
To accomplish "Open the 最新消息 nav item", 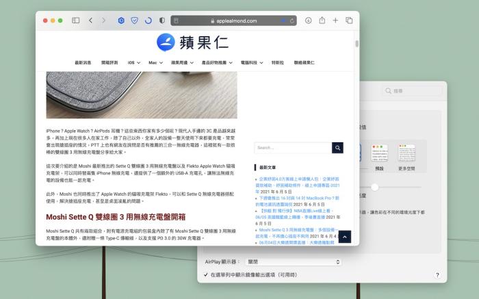I will pos(83,63).
